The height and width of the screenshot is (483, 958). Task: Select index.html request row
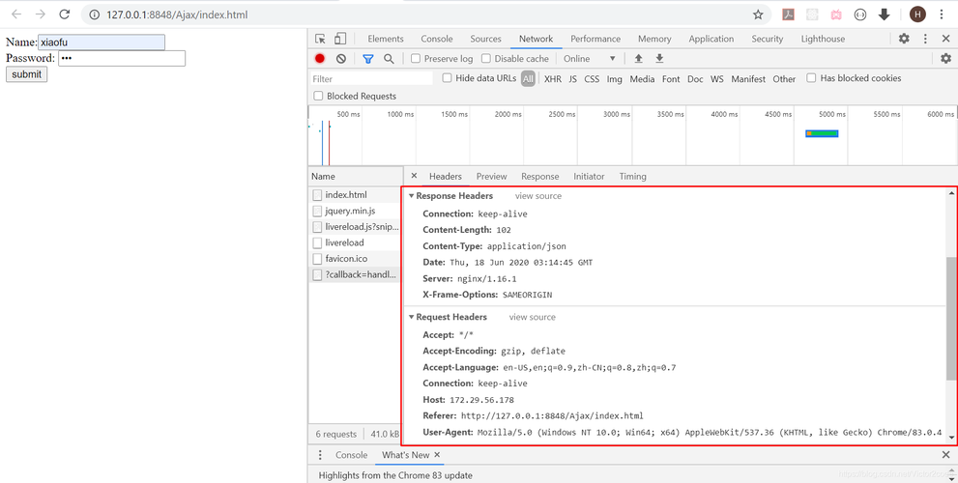pos(356,195)
